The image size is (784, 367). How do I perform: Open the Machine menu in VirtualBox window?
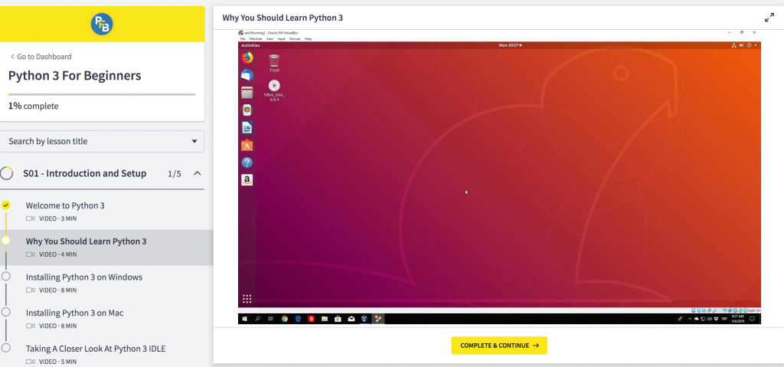tap(256, 38)
